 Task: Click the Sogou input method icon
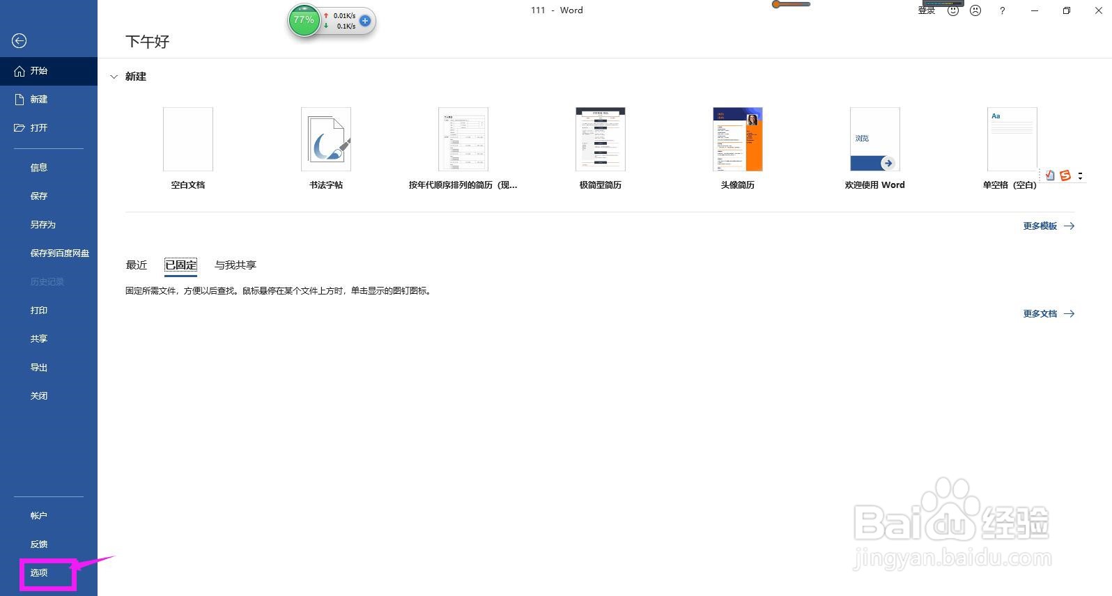(1065, 175)
